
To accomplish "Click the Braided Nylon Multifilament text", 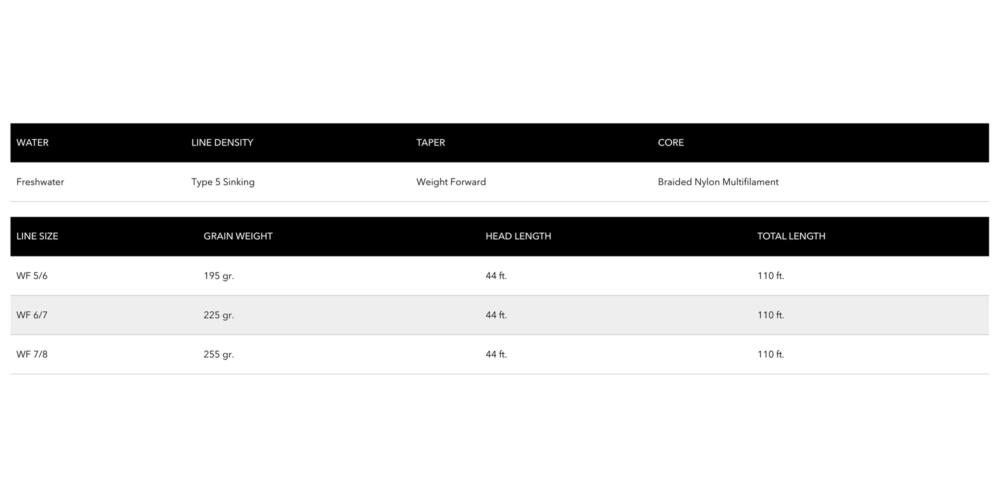I will click(x=717, y=182).
